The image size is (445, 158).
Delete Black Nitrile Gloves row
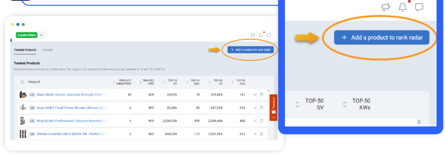point(262,95)
